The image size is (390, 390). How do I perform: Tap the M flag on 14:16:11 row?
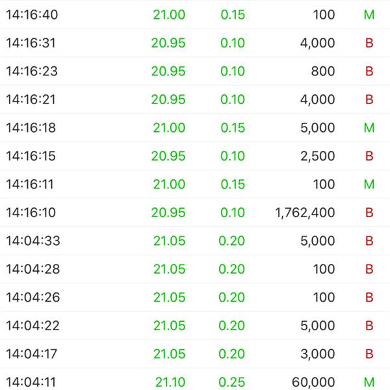coord(369,185)
